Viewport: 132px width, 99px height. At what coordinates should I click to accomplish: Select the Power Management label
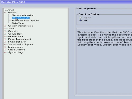click(x=20, y=39)
